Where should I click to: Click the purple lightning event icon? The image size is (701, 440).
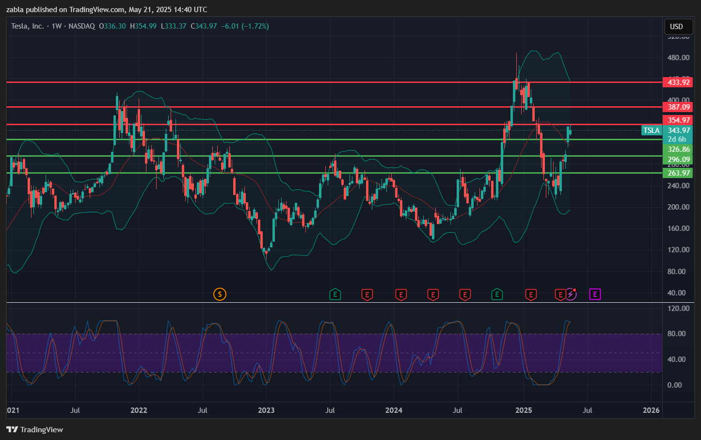tap(571, 294)
